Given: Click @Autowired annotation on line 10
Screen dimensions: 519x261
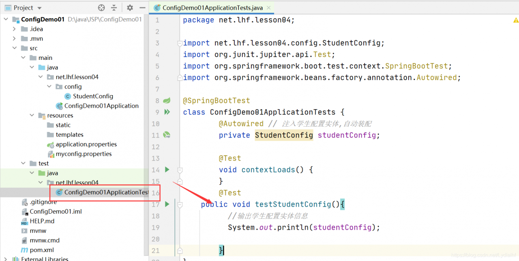Looking at the screenshot, I should pyautogui.click(x=241, y=123).
